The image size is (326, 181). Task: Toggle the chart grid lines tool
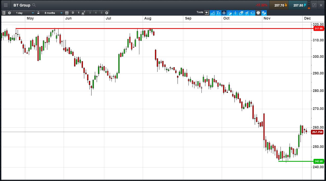224,13
